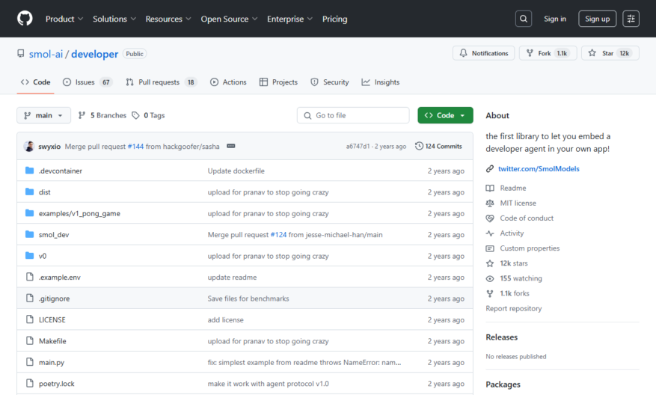Click the Readme book icon
The width and height of the screenshot is (656, 395).
click(x=489, y=188)
